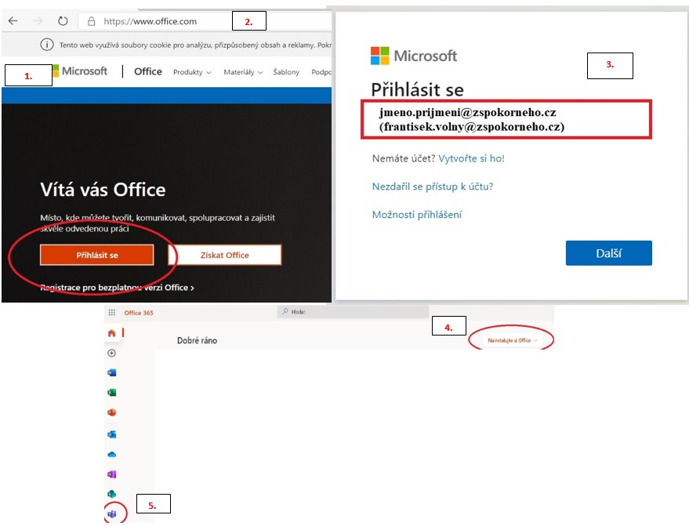Screen dimensions: 689x526
Task: Expand the Materiály menu
Action: tap(243, 72)
